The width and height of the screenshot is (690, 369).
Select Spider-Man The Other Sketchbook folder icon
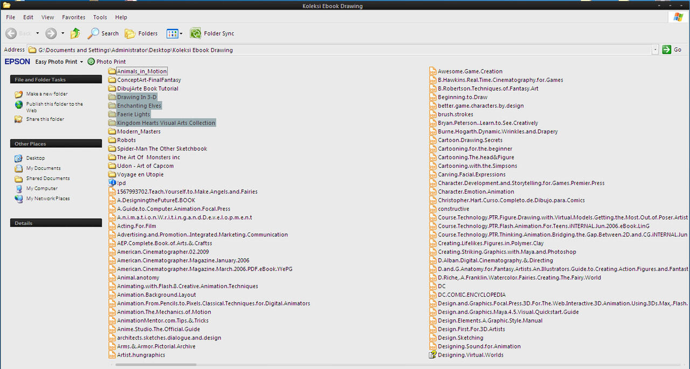pos(112,149)
